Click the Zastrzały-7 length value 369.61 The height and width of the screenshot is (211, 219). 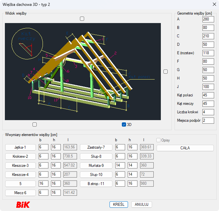[147, 147]
